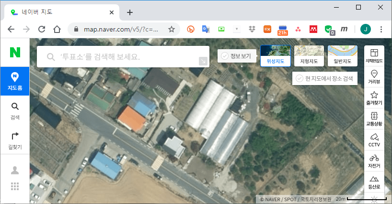
Task: Click the green Naver N logo
Action: (15, 52)
